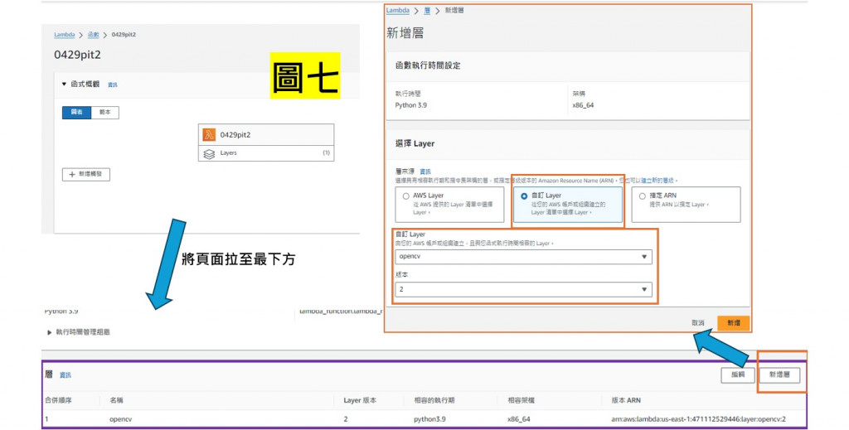Select the 自訂 Layer radio option
This screenshot has width=849, height=430.
tap(524, 196)
